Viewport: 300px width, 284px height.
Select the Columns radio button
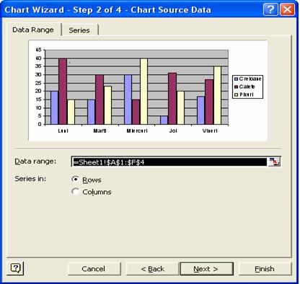click(x=75, y=192)
